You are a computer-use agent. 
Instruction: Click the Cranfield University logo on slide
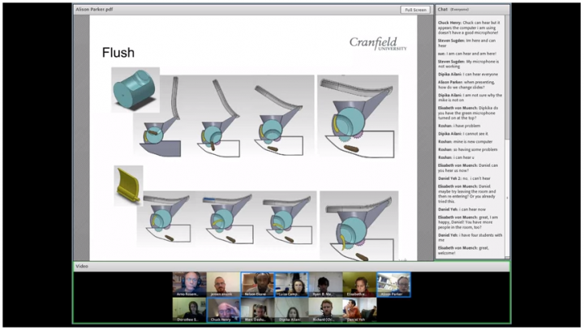[x=378, y=43]
